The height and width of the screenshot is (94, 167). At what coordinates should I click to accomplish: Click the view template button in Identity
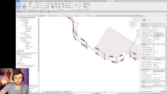click(158, 71)
